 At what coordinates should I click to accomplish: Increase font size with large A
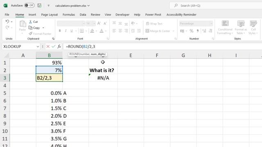click(99, 23)
